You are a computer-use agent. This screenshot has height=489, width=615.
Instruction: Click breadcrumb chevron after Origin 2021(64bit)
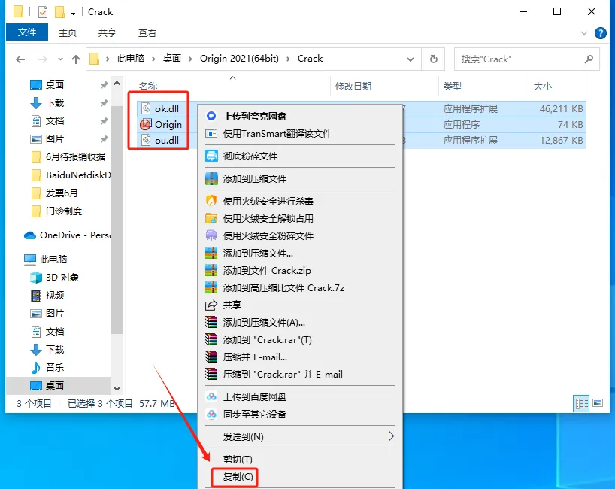288,59
